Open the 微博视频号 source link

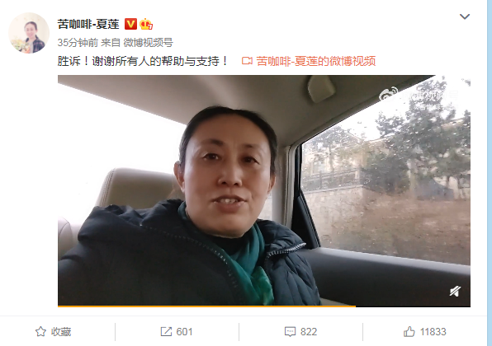148,43
